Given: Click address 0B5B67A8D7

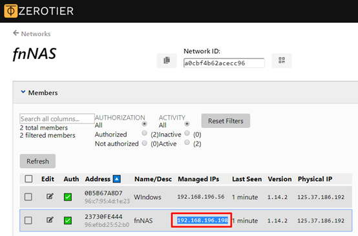Looking at the screenshot, I should 103,193.
